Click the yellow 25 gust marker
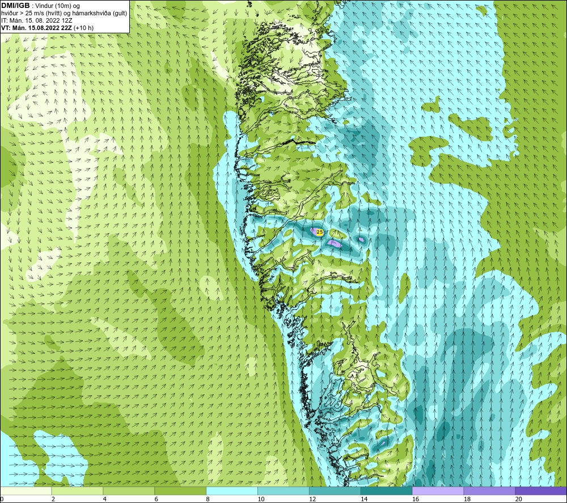This screenshot has height=503, width=567. click(x=320, y=232)
